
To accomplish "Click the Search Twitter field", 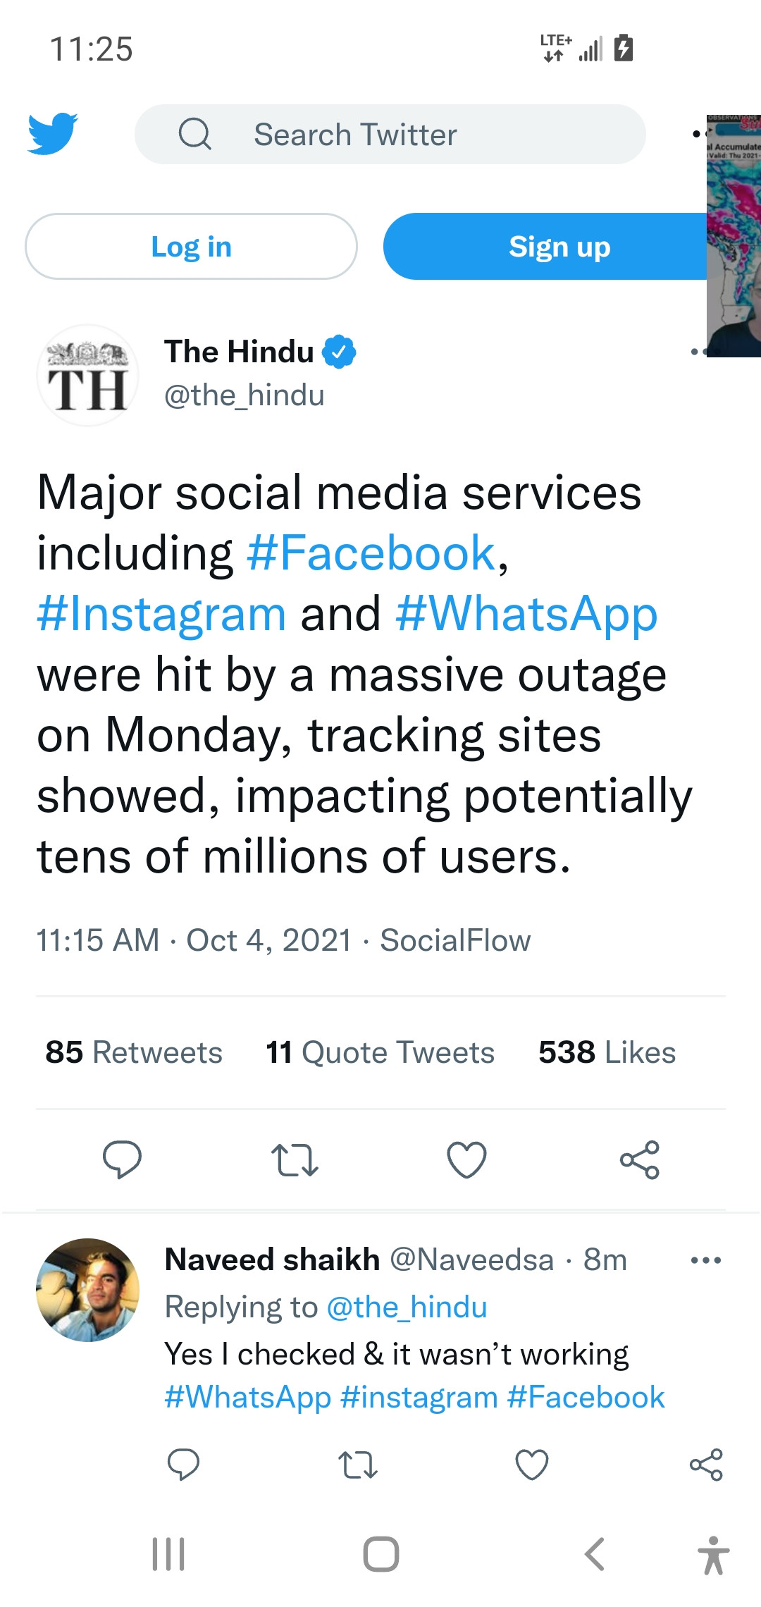I will click(x=390, y=135).
